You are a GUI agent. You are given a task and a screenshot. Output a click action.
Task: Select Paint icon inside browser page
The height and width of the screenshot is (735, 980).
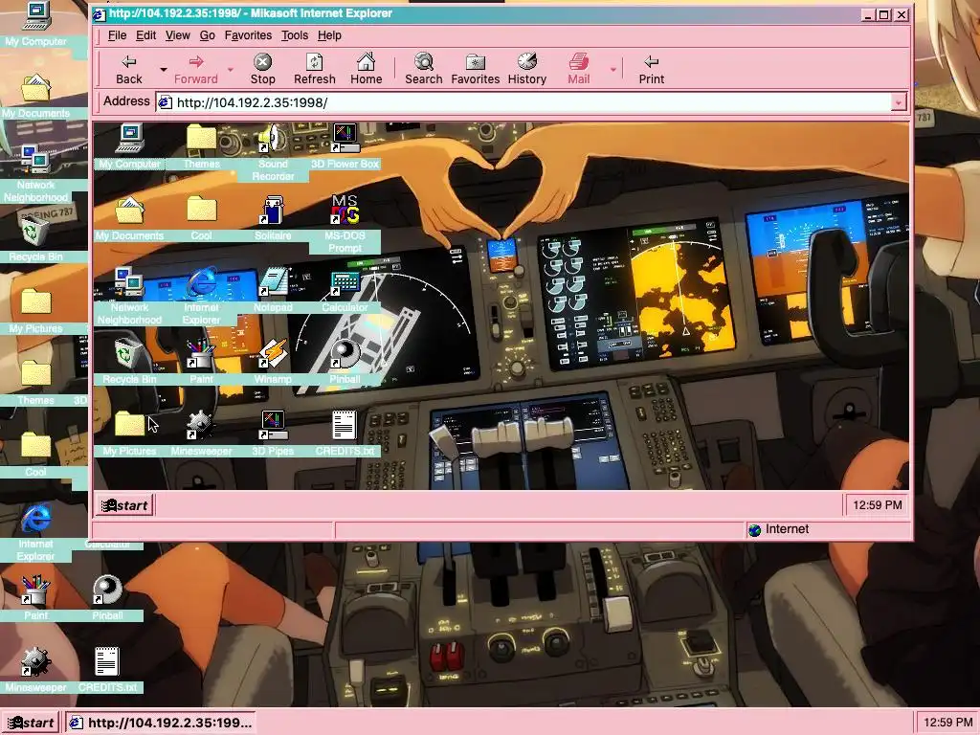pos(201,362)
